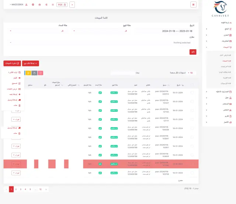
Task: Open the action dropdown in row 103709
Action: pos(16,173)
